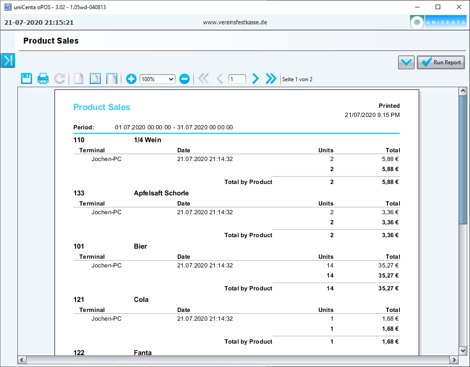Image resolution: width=470 pixels, height=367 pixels.
Task: Click product code 133
Action: click(x=79, y=193)
